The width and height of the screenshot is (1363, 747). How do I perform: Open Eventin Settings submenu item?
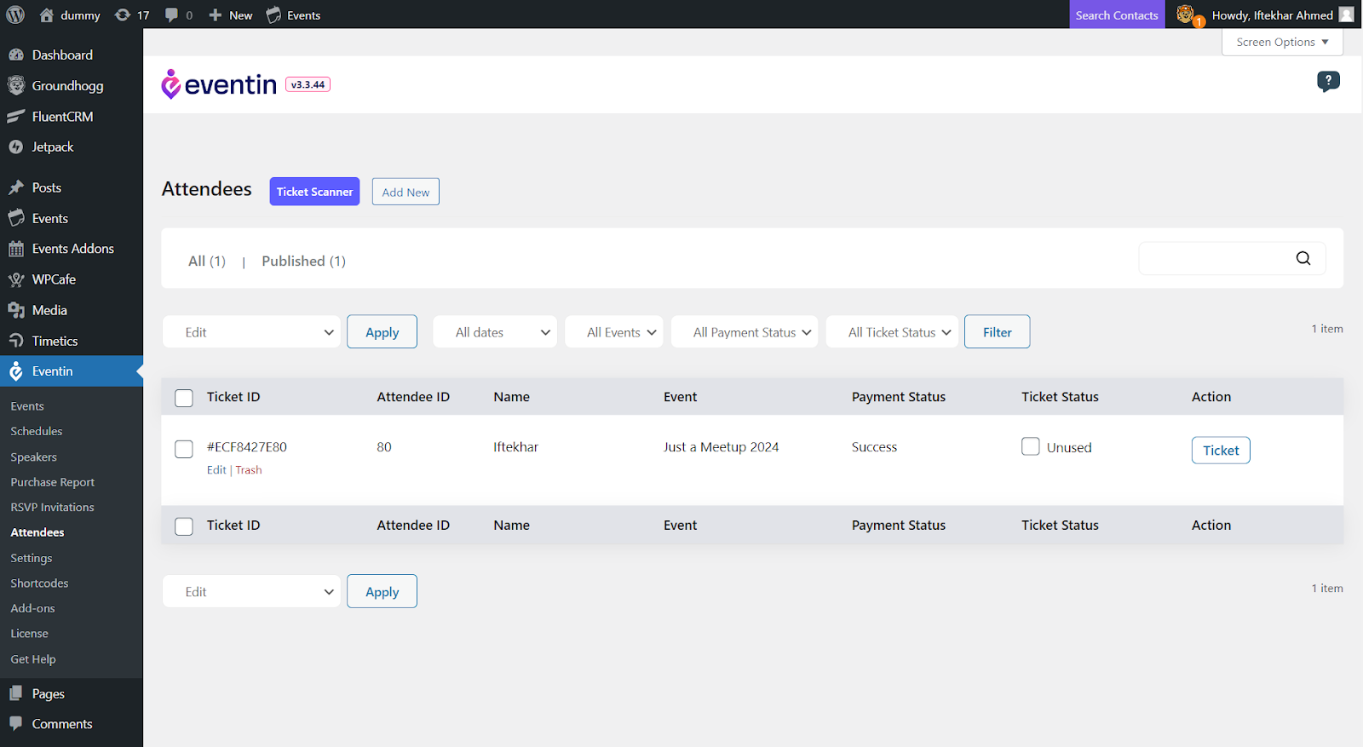tap(32, 558)
